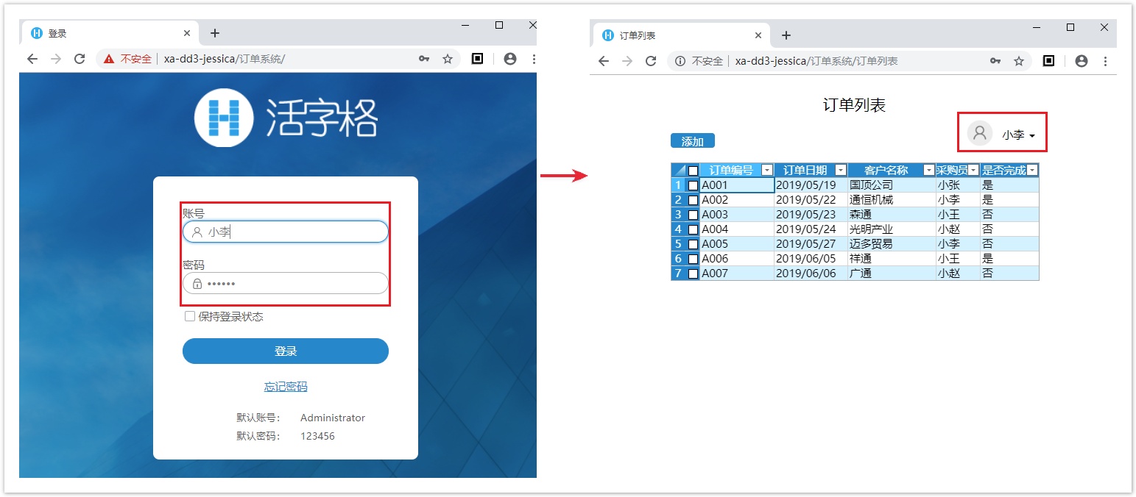Screen dimensions: 1136x497
Task: Select cell 国顶公司 in the table
Action: pos(892,185)
